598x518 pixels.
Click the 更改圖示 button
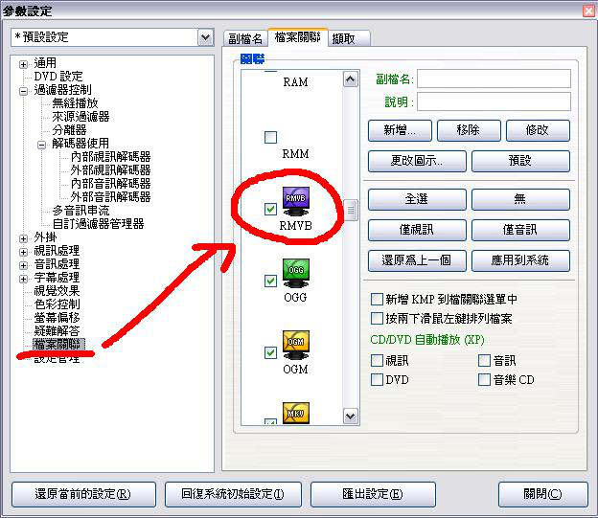click(417, 161)
